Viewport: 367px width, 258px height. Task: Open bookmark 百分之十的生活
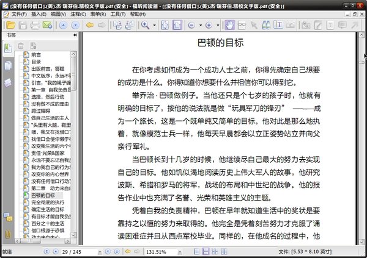48,223
